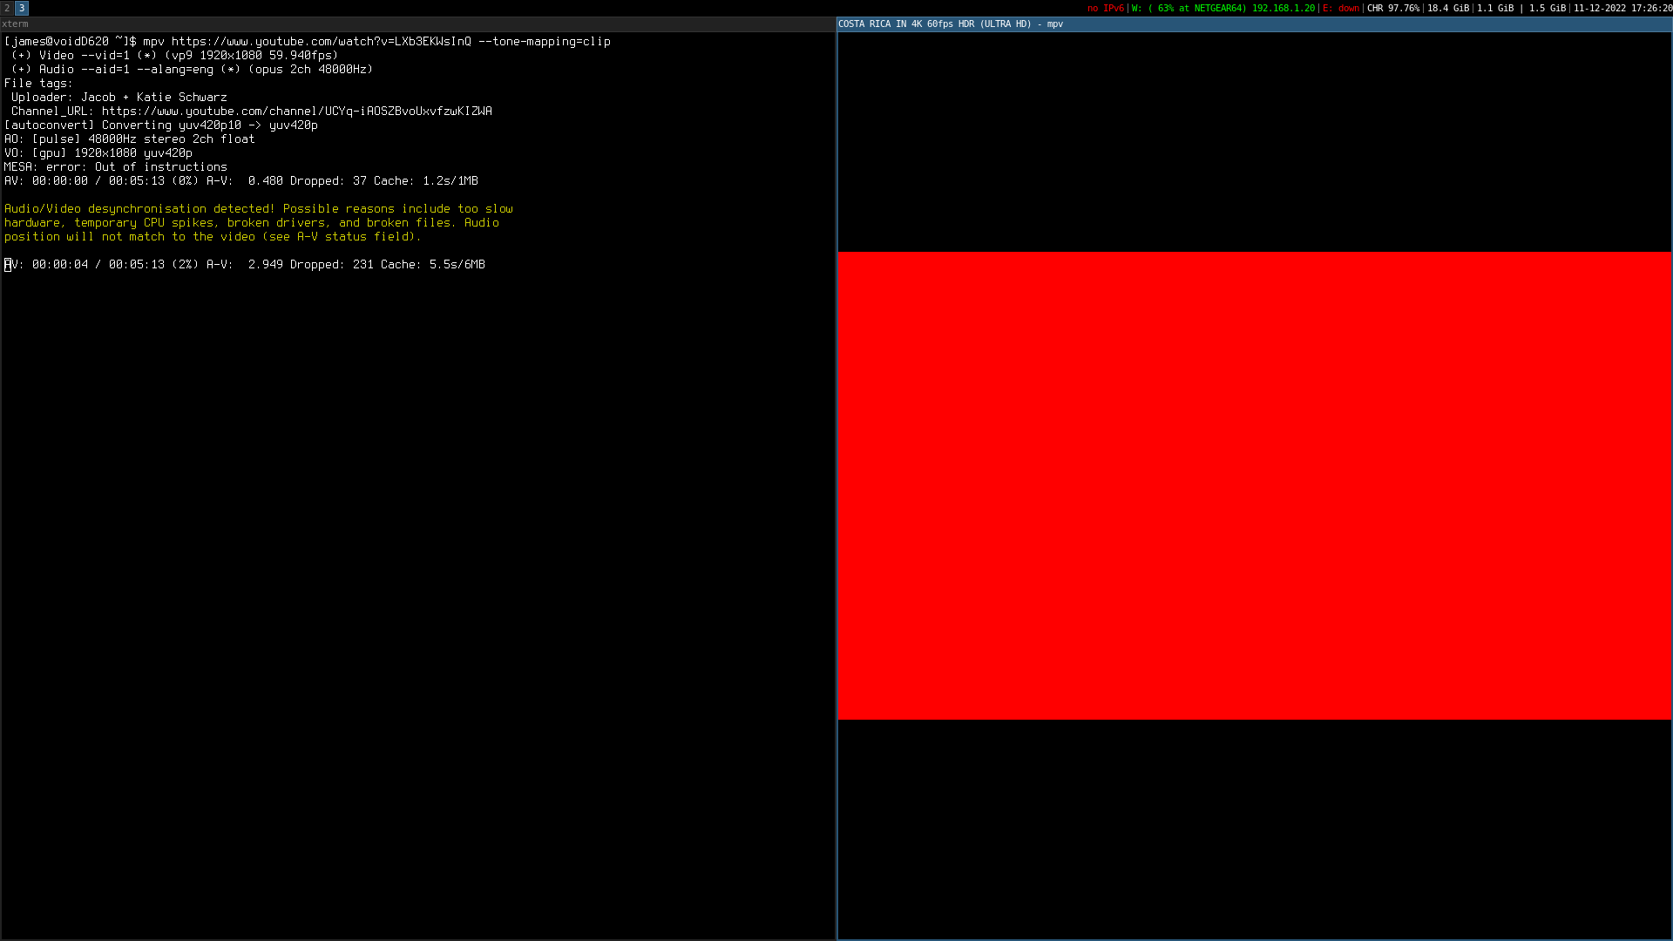Image resolution: width=1673 pixels, height=941 pixels.
Task: Click the YouTube watch URL in command
Action: pyautogui.click(x=321, y=42)
